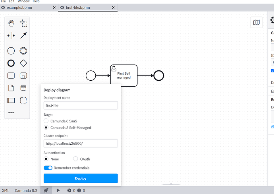The image size is (274, 194).
Task: Click the task's user task type icon
Action: coord(114,68)
